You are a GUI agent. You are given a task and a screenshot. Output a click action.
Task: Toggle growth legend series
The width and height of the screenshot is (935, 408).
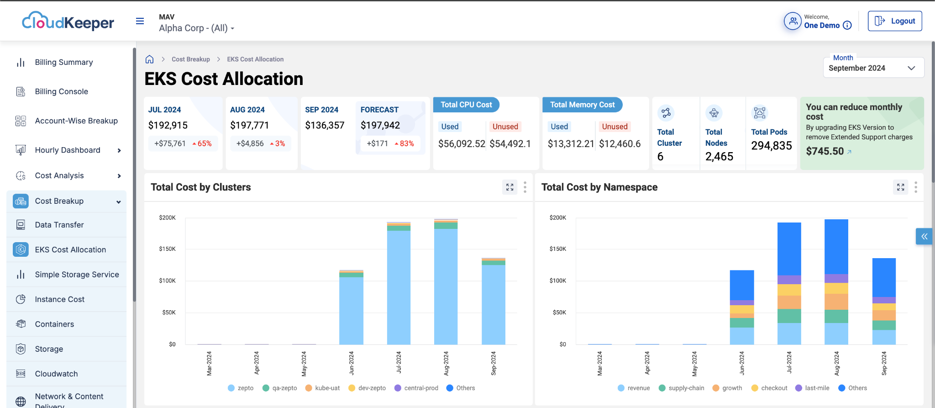[x=727, y=388]
